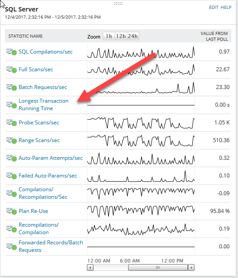
Task: Click the time range scrollbar thumb
Action: [158, 267]
